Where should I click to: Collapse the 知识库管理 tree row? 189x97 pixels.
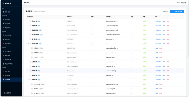click(x=28, y=44)
